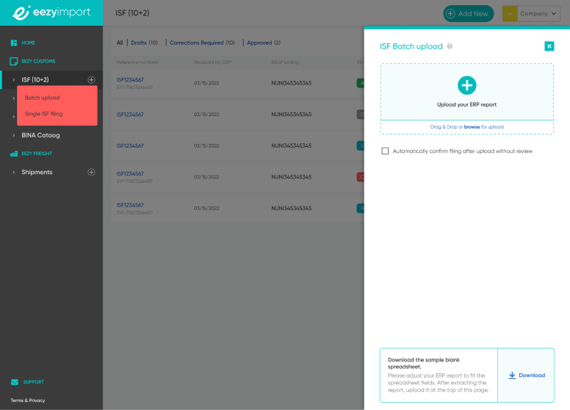Switch to the Approved (2) tab
This screenshot has height=410, width=570.
tap(264, 43)
